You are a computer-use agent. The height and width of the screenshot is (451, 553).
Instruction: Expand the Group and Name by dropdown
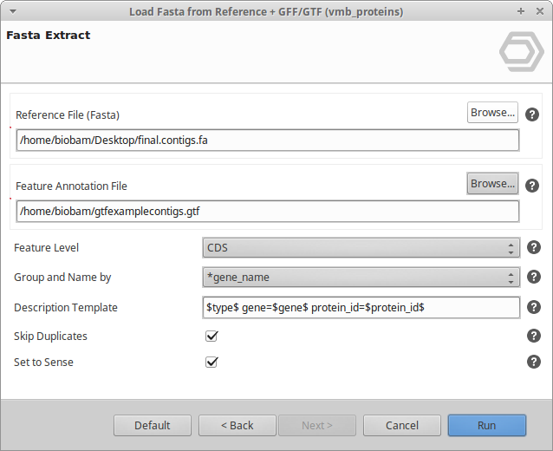[361, 278]
